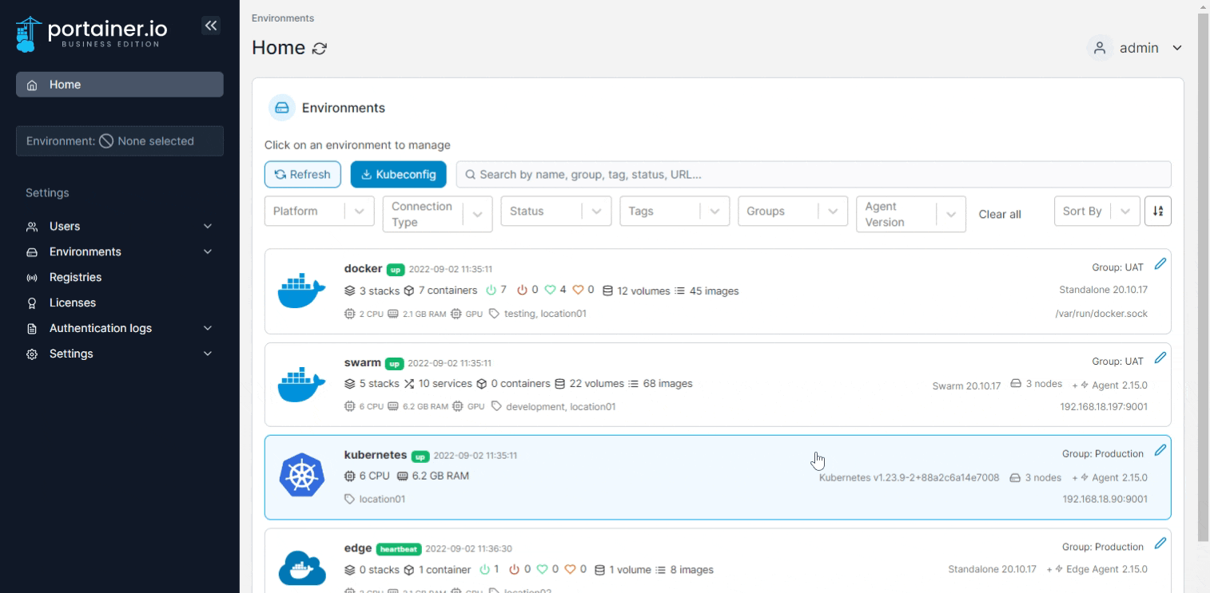Open the swarm environment name
Image resolution: width=1210 pixels, height=593 pixels.
362,362
